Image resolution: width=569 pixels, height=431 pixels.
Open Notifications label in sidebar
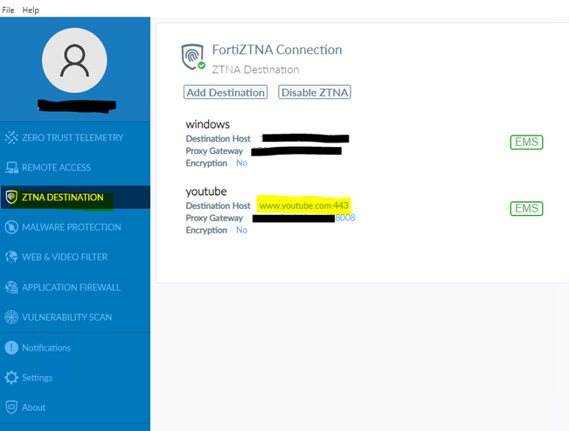coord(46,347)
